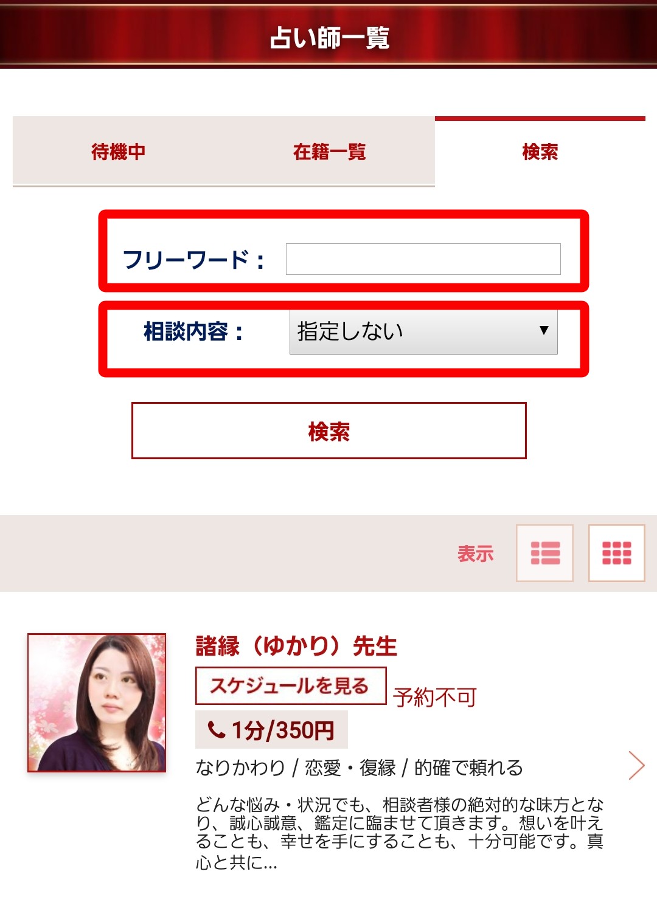Tap the phone icon beside 1分/350円
Screen dimensions: 657x905
(216, 729)
